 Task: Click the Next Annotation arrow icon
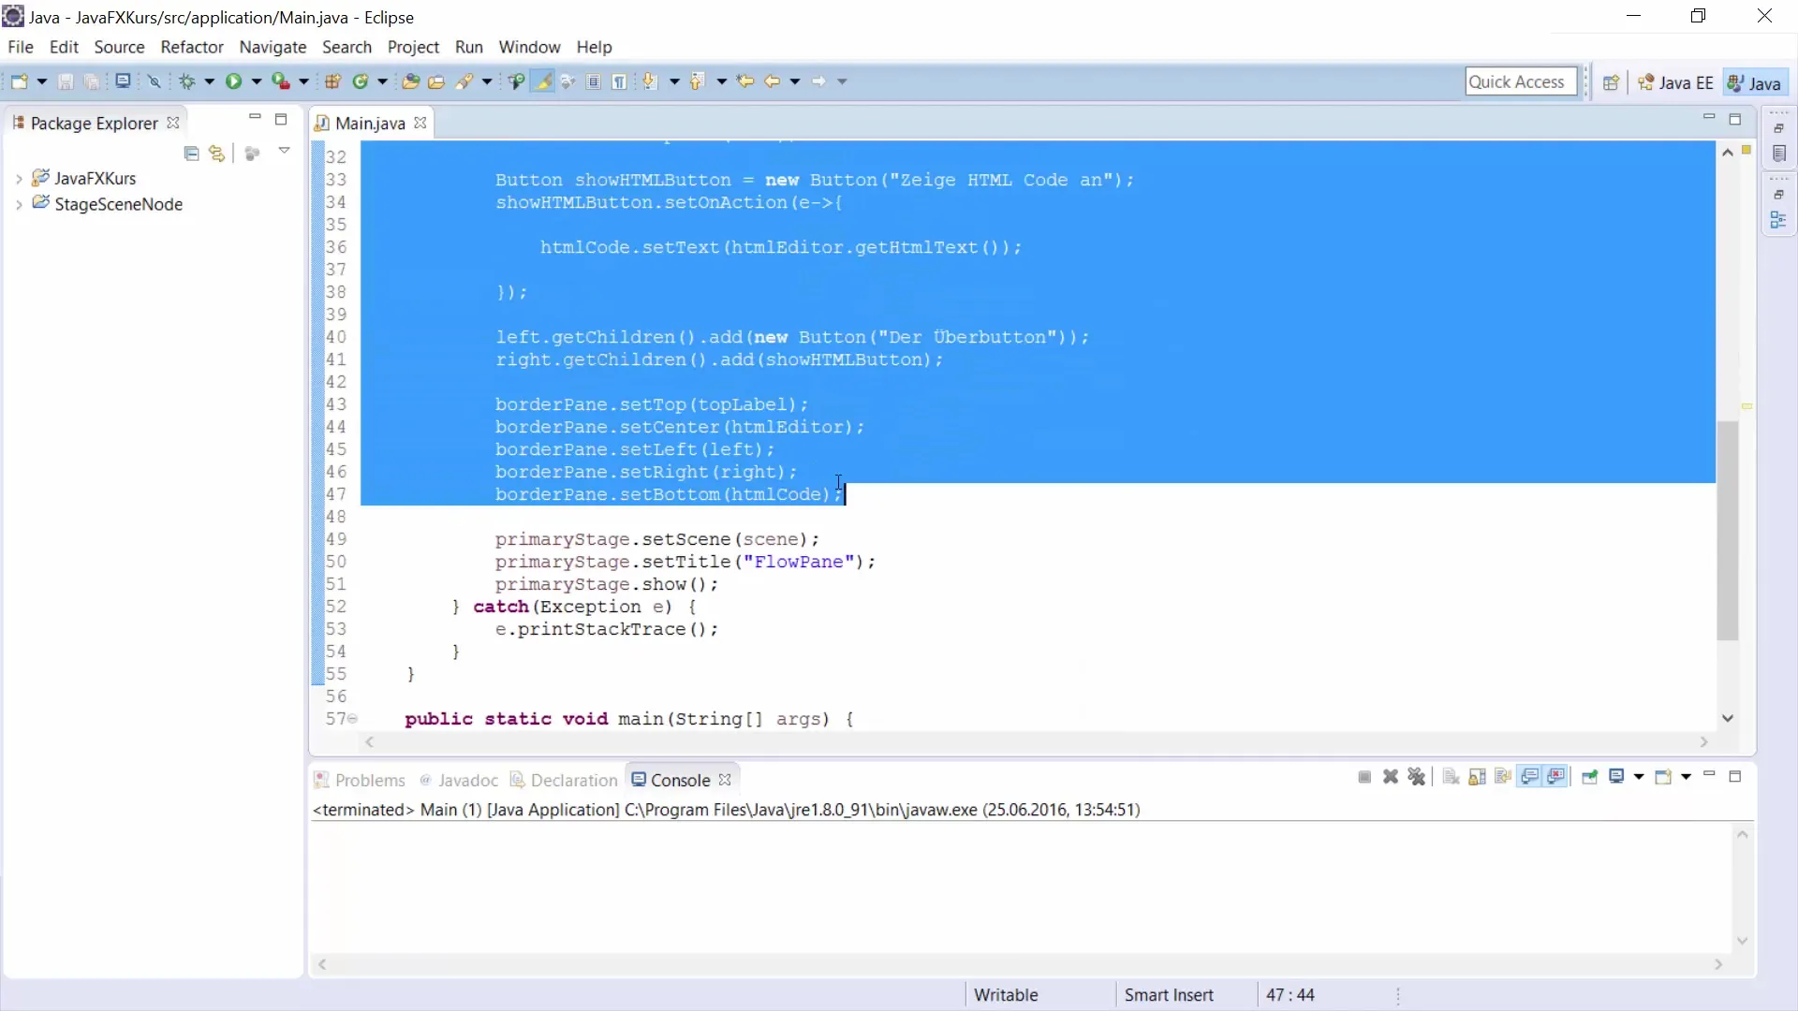pos(650,81)
